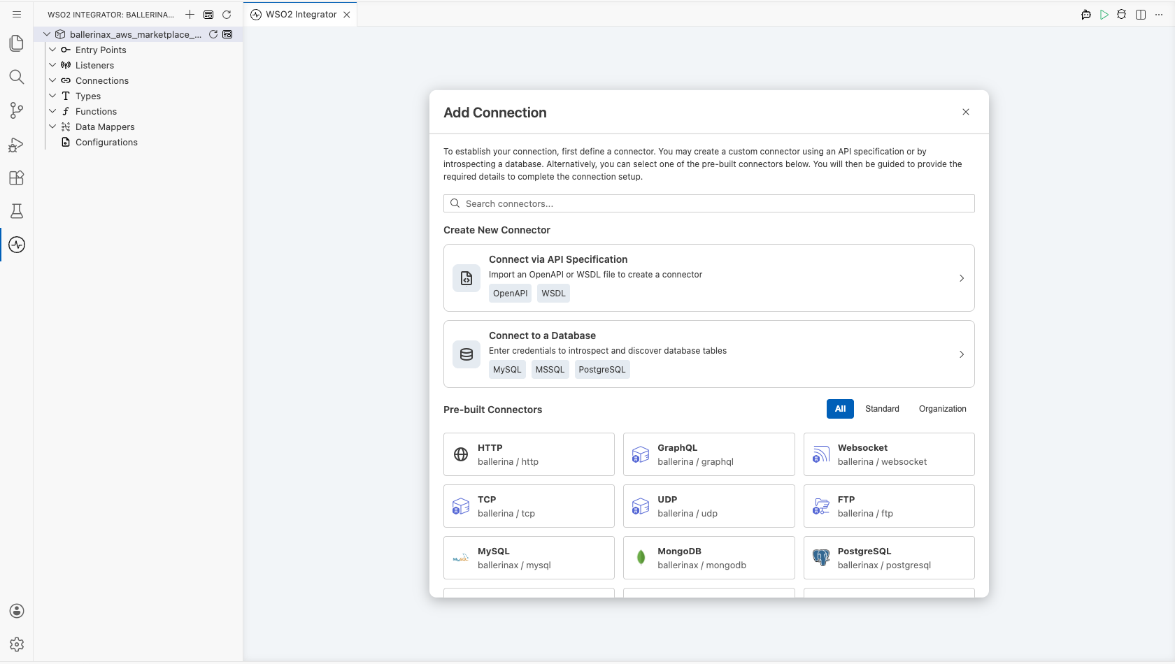The width and height of the screenshot is (1175, 664).
Task: Select the UDP connector card
Action: [708, 506]
